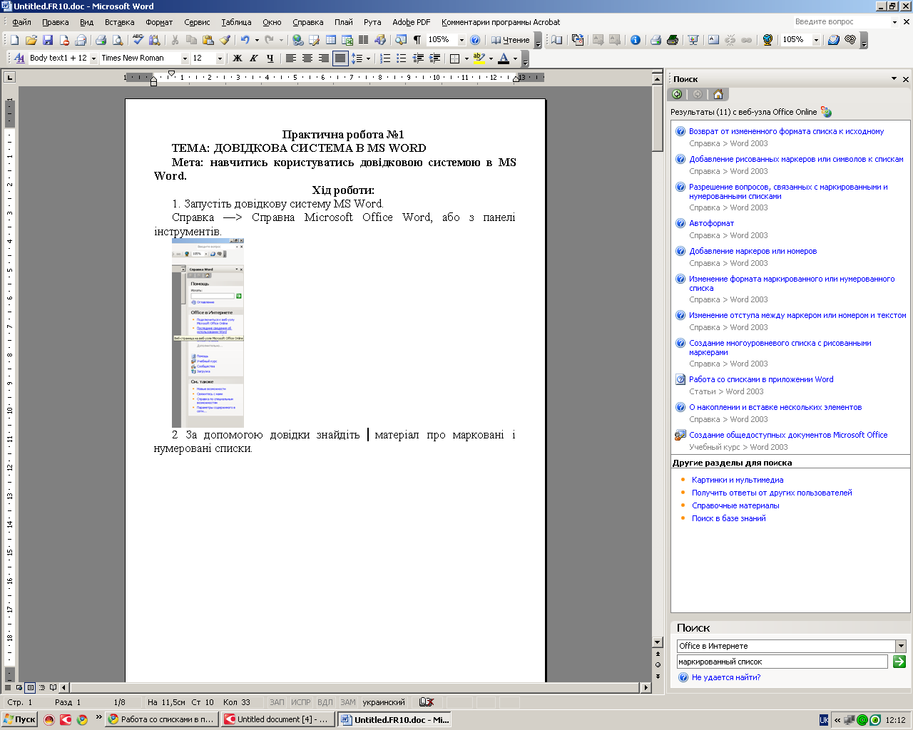Viewport: 913px width, 730px height.
Task: Increase paragraph indent
Action: click(x=434, y=58)
